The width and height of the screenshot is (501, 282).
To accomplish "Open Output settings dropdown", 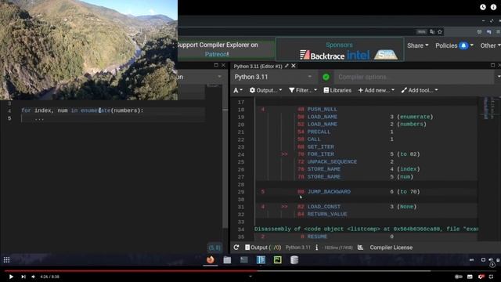I will click(265, 91).
